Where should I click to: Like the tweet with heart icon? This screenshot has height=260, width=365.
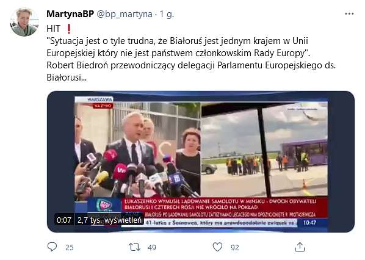coord(218,247)
